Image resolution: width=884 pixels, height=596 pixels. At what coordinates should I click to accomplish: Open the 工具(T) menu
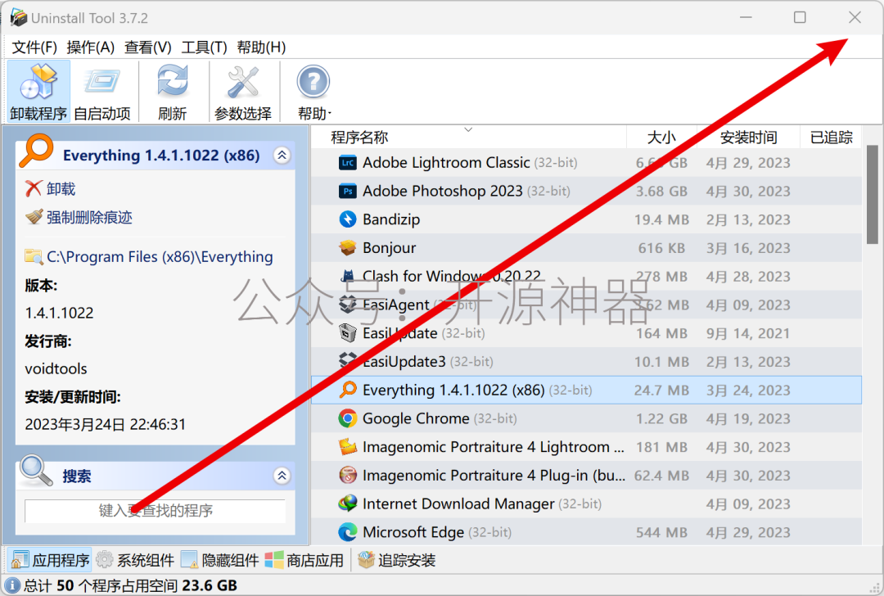pos(204,47)
